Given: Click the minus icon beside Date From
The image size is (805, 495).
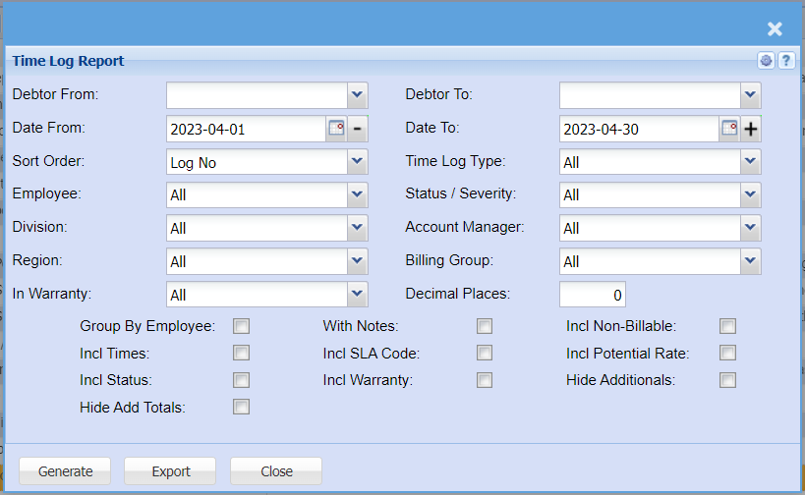Looking at the screenshot, I should tap(358, 129).
